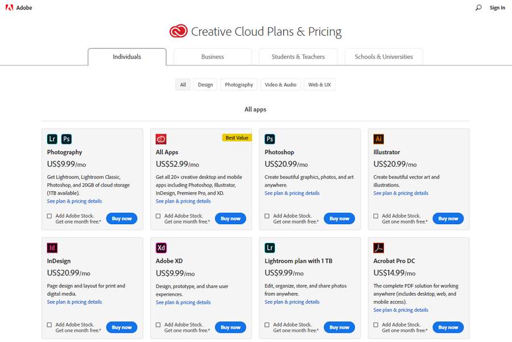
Task: See All Apps plan & pricing details
Action: coord(183,201)
